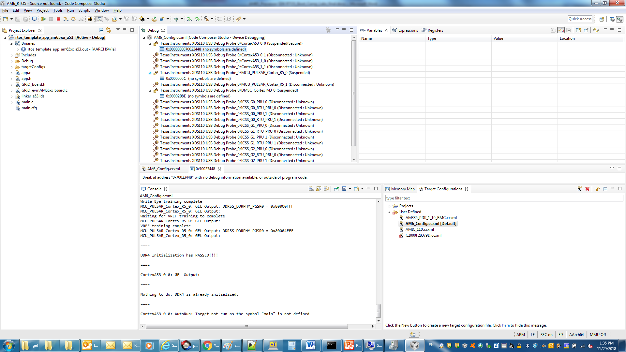Image resolution: width=626 pixels, height=352 pixels.
Task: Click Clear Console icon
Action: (311, 189)
